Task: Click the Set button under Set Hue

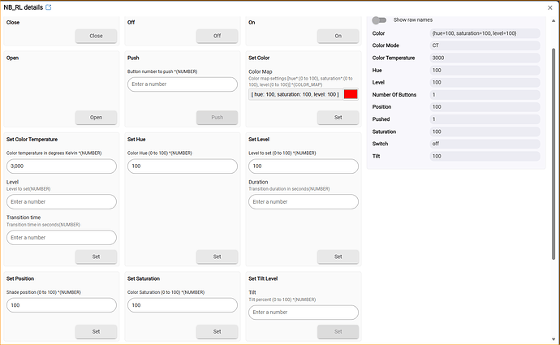Action: 217,257
